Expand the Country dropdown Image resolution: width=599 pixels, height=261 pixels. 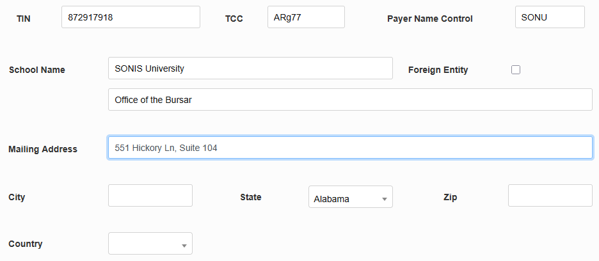click(x=150, y=244)
